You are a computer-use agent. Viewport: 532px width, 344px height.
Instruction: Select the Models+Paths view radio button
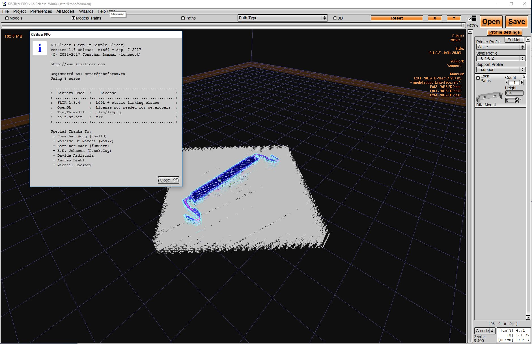pos(74,18)
